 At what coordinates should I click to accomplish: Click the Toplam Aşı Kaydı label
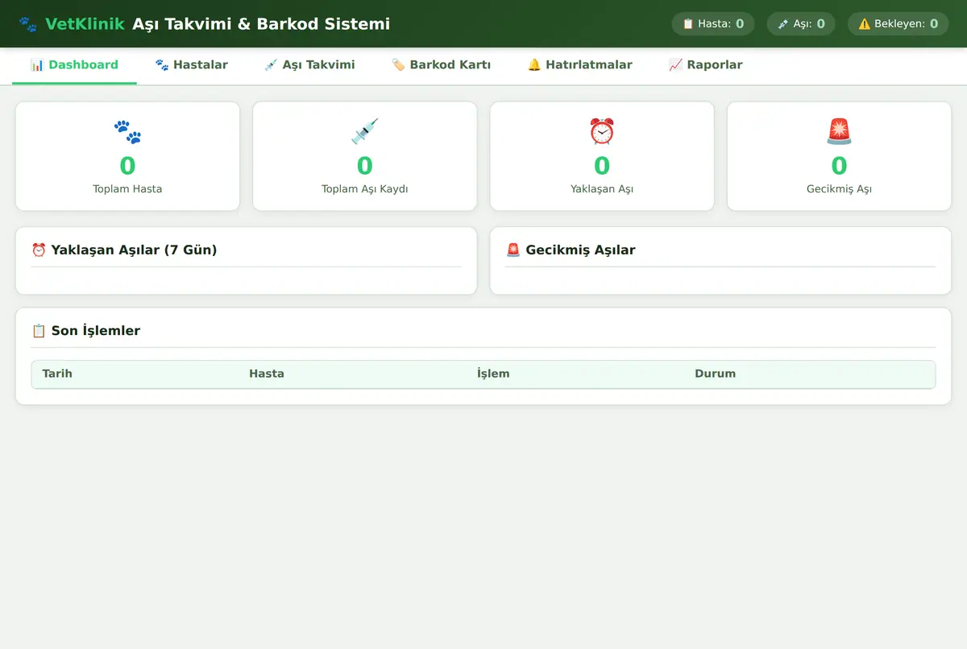click(x=365, y=189)
